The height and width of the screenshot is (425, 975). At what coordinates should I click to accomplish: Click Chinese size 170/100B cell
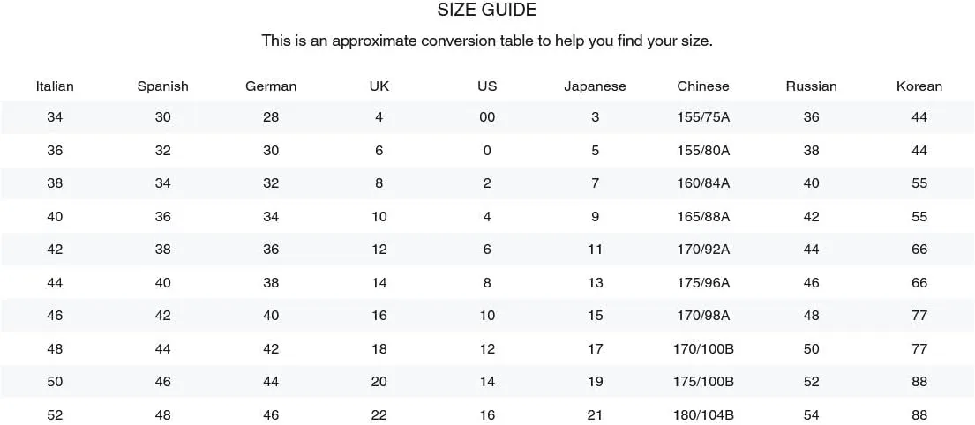click(x=703, y=348)
